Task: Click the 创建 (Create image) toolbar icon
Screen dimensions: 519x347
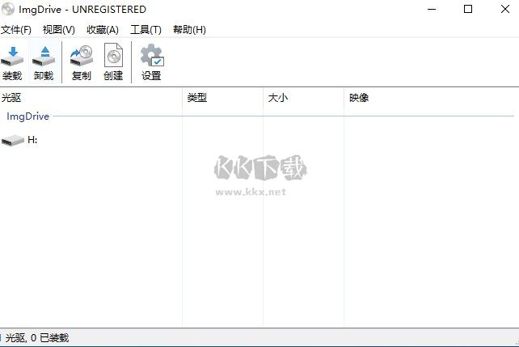Action: click(113, 55)
